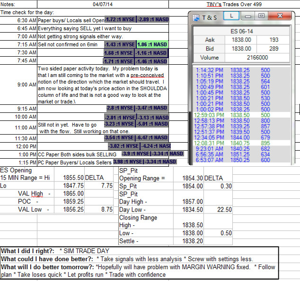Select the Settle value 1838.20
The width and height of the screenshot is (300, 281).
(188, 241)
